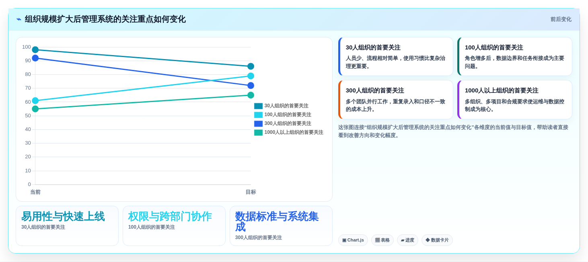The width and height of the screenshot is (588, 262).
Task: Click the y-axis label 100
Action: point(27,47)
